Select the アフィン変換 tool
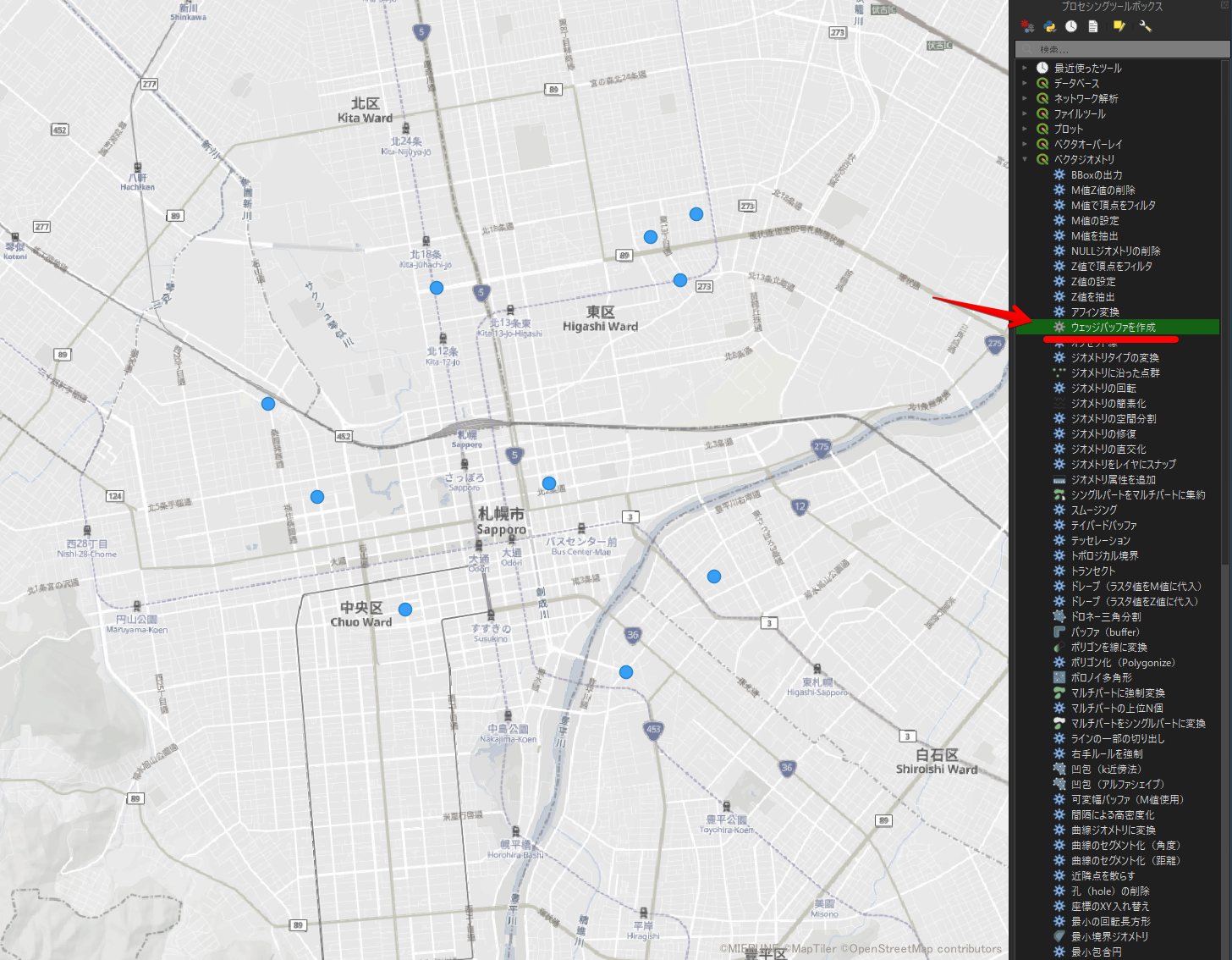1232x960 pixels. click(1095, 312)
